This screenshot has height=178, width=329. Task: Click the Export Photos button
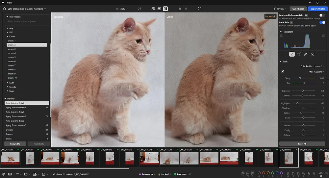pos(317,9)
